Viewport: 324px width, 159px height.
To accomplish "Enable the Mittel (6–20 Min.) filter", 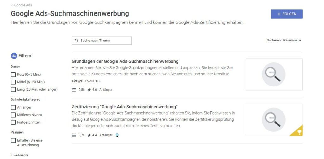I will pyautogui.click(x=13, y=82).
